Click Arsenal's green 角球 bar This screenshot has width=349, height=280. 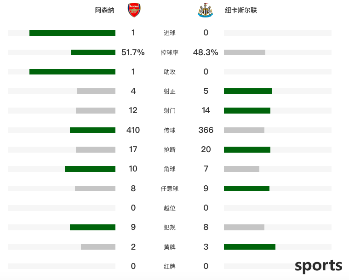(90, 169)
